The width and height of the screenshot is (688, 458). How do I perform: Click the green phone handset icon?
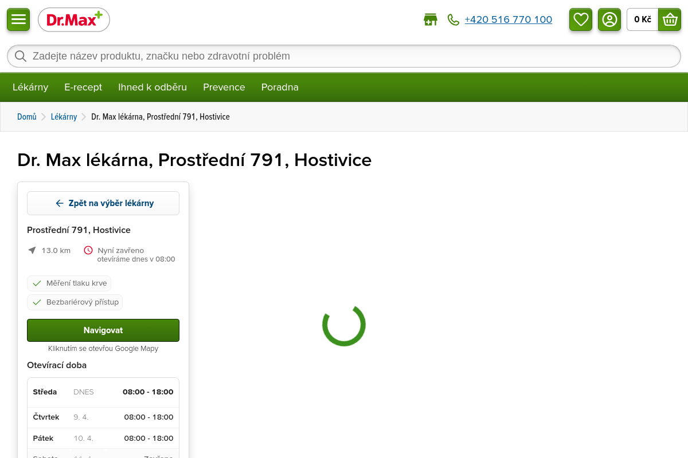tap(454, 20)
